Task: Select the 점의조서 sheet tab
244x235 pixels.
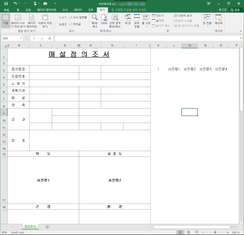Action: (30, 226)
